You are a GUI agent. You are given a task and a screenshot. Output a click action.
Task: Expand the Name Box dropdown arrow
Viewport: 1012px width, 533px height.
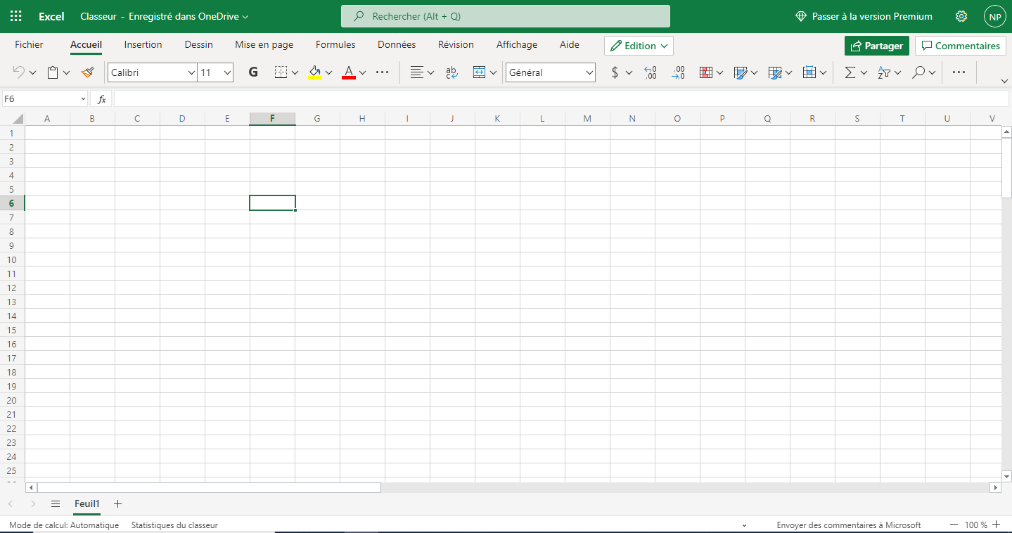click(x=84, y=99)
